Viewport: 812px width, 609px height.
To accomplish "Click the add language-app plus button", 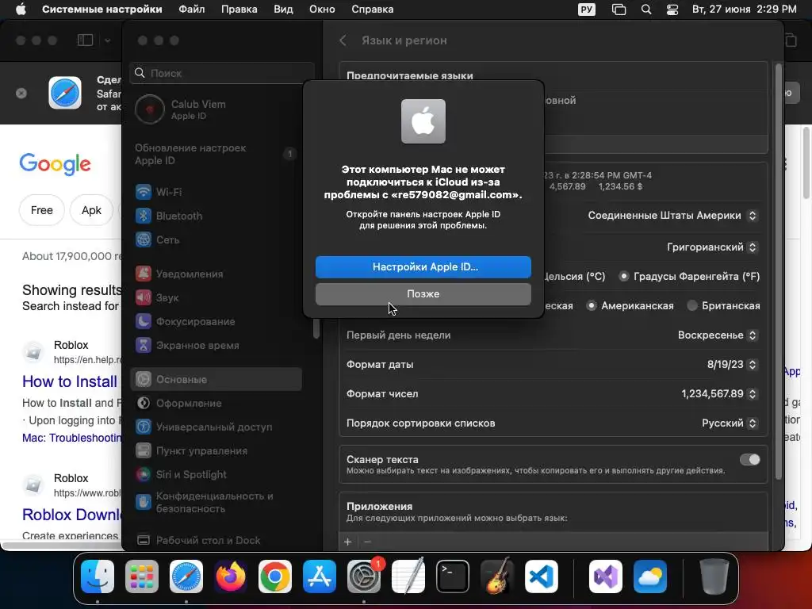I will click(347, 542).
